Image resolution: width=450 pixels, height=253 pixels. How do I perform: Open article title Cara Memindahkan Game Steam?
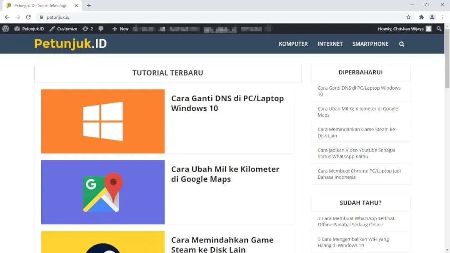coord(222,244)
